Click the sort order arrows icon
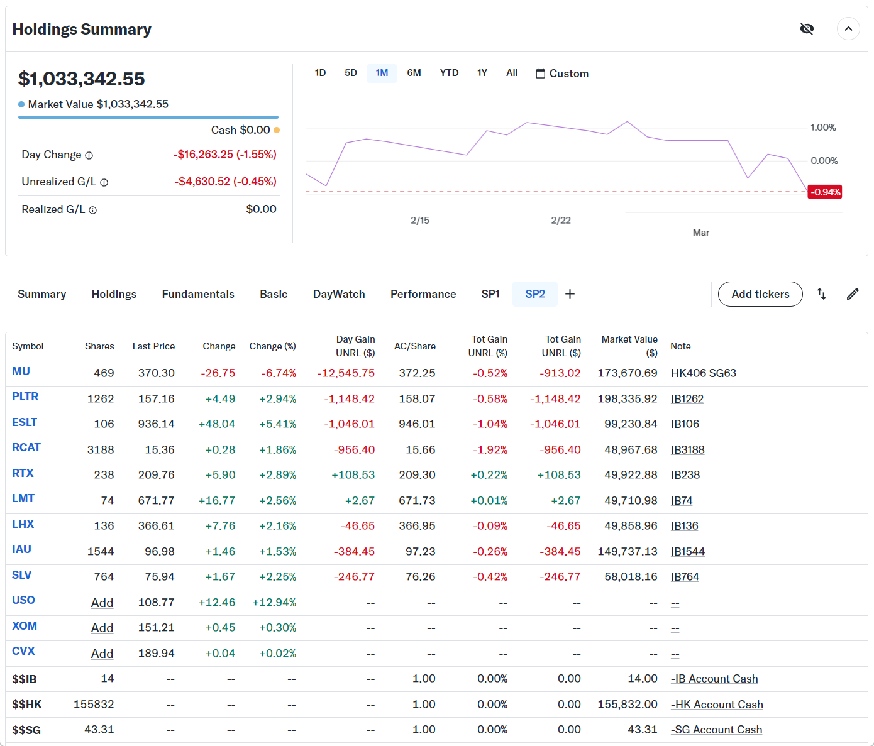This screenshot has width=874, height=746. [x=821, y=294]
